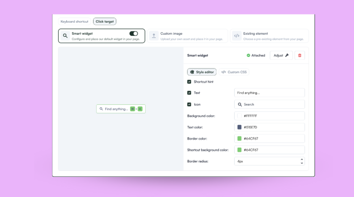Image resolution: width=354 pixels, height=197 pixels.
Task: Uncheck the Icon checkbox
Action: pos(189,104)
